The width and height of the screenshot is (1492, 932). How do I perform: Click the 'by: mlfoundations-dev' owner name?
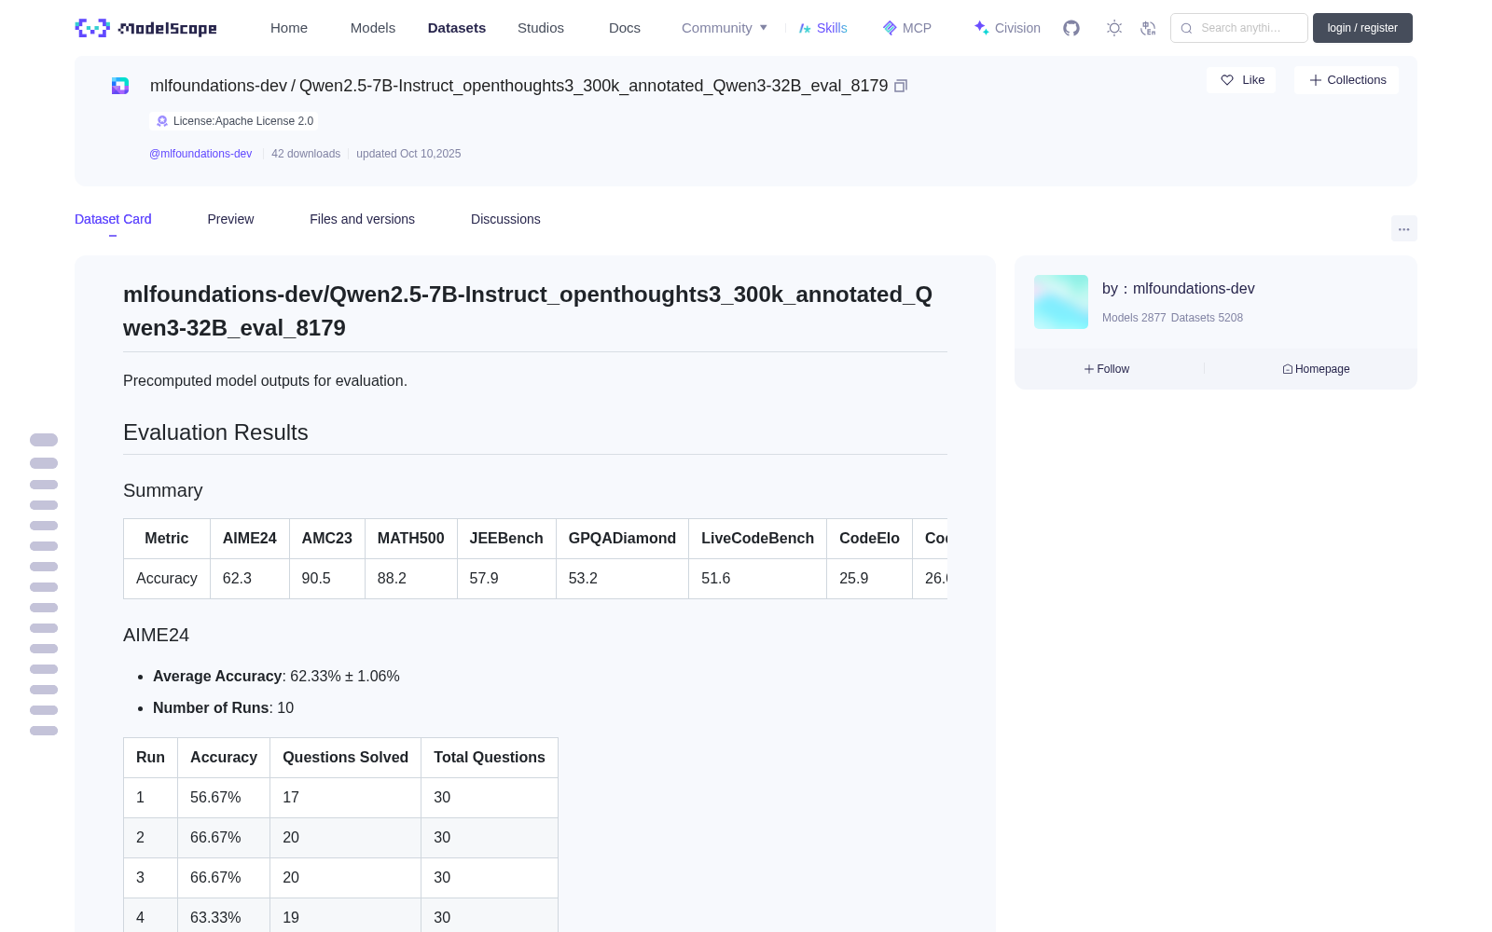click(1179, 289)
